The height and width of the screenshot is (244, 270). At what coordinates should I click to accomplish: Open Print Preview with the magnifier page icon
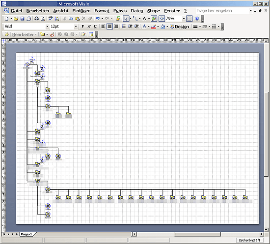43,19
